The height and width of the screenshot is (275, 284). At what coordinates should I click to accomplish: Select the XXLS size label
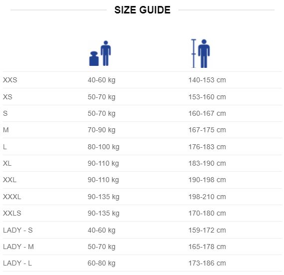(x=12, y=213)
